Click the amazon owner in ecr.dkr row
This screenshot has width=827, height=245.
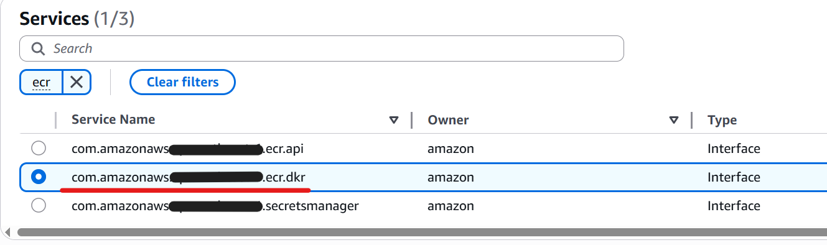point(451,177)
